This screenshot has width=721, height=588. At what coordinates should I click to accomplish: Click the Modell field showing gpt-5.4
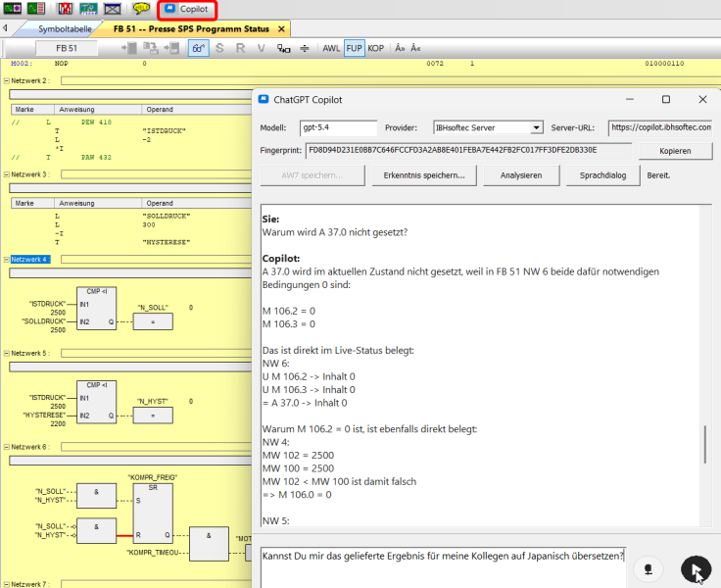tap(338, 128)
